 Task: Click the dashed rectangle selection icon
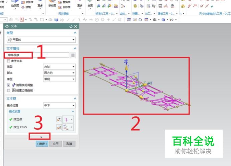coord(42,19)
